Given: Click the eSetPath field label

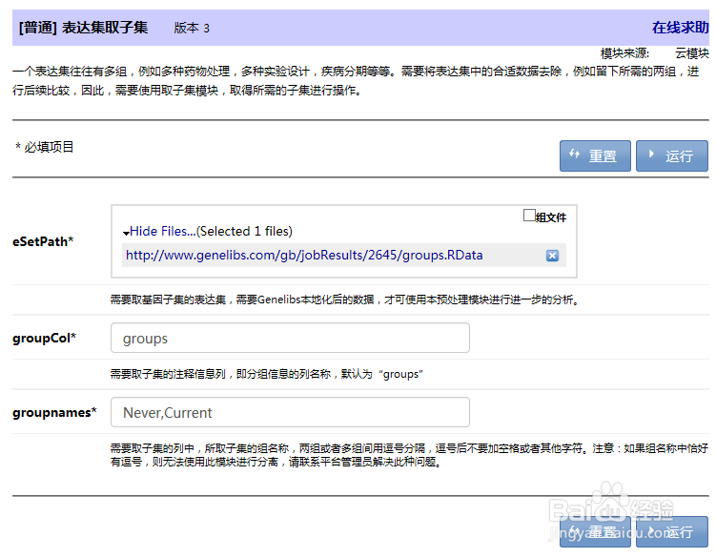Looking at the screenshot, I should tap(43, 241).
